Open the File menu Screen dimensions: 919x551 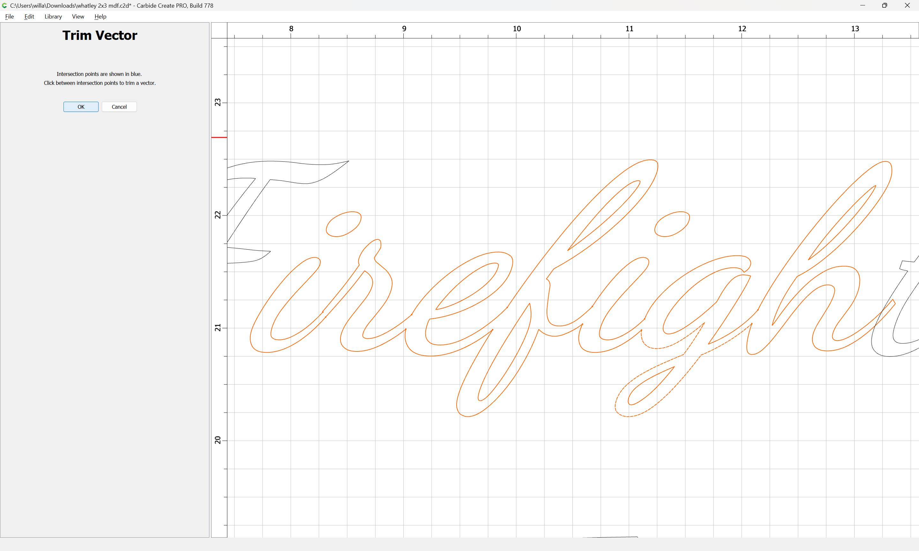pos(9,16)
